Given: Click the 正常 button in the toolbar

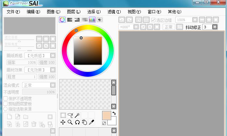Looking at the screenshot, I should tap(168, 27).
